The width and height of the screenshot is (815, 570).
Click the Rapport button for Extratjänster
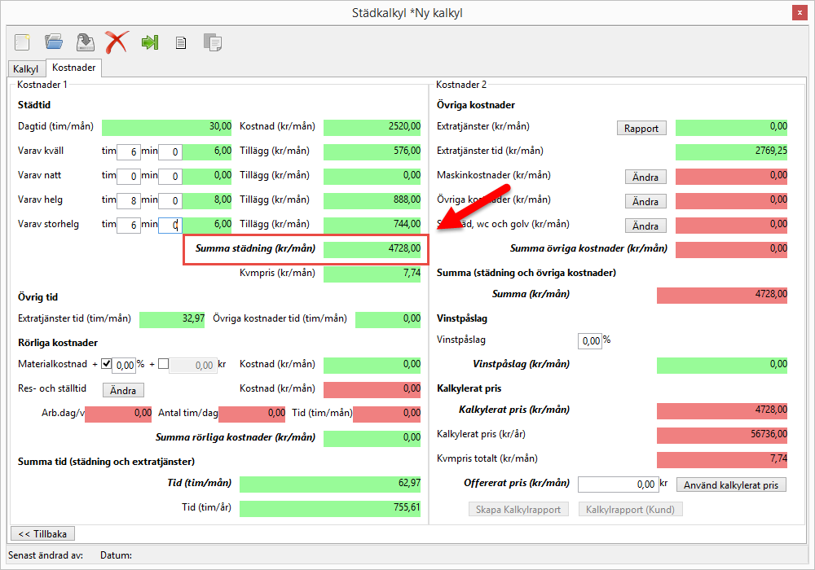(641, 128)
